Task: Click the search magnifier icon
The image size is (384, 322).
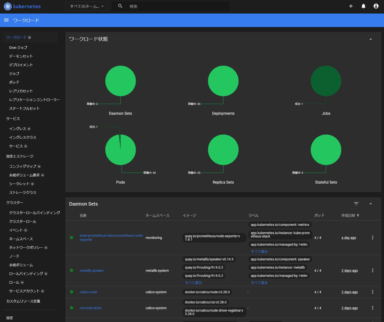Action: pos(120,6)
